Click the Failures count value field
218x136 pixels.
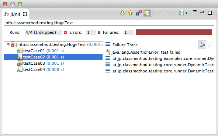click(x=129, y=32)
